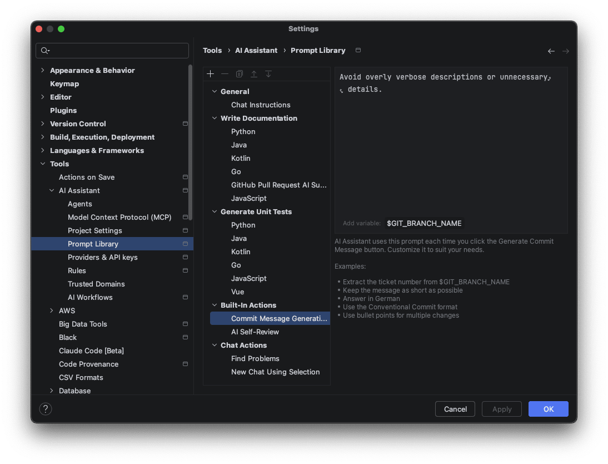Insert the $GIT_BRANCH_NAME variable
The height and width of the screenshot is (464, 608).
424,223
